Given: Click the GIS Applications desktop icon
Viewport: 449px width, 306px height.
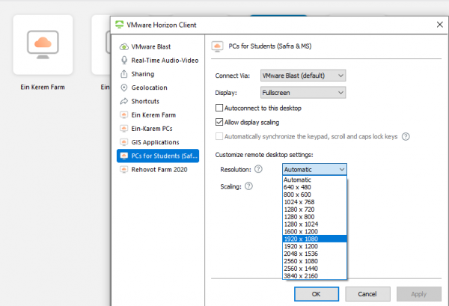Looking at the screenshot, I should [x=123, y=142].
